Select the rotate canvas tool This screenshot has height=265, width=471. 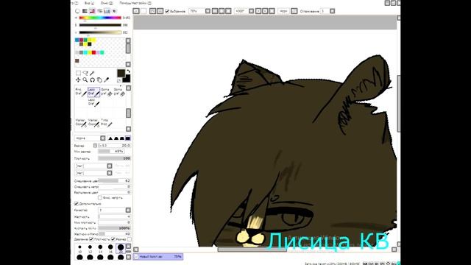tap(92, 80)
